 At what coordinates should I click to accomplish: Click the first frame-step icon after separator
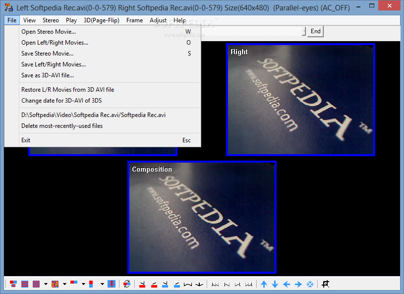click(x=215, y=284)
